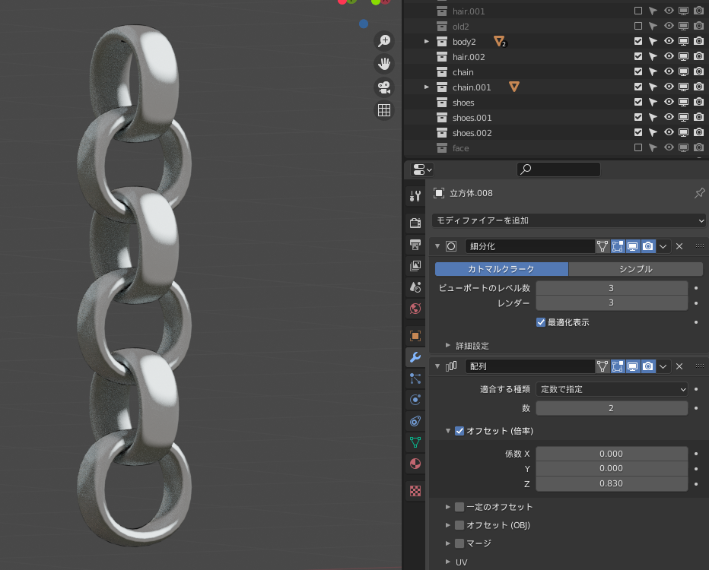709x570 pixels.
Task: Select カトマルクラーク subdivision type
Action: pos(501,269)
